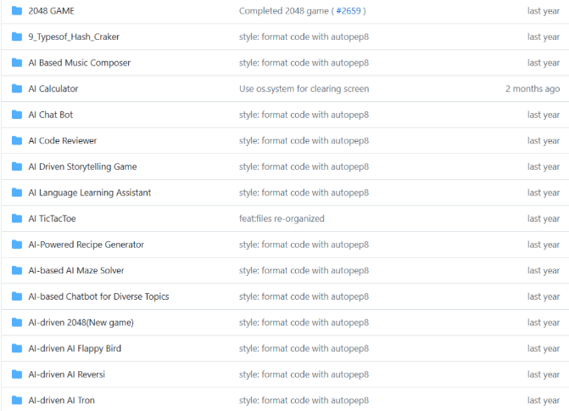
Task: Open the AI-driven 2048(New game) folder
Action: click(81, 323)
